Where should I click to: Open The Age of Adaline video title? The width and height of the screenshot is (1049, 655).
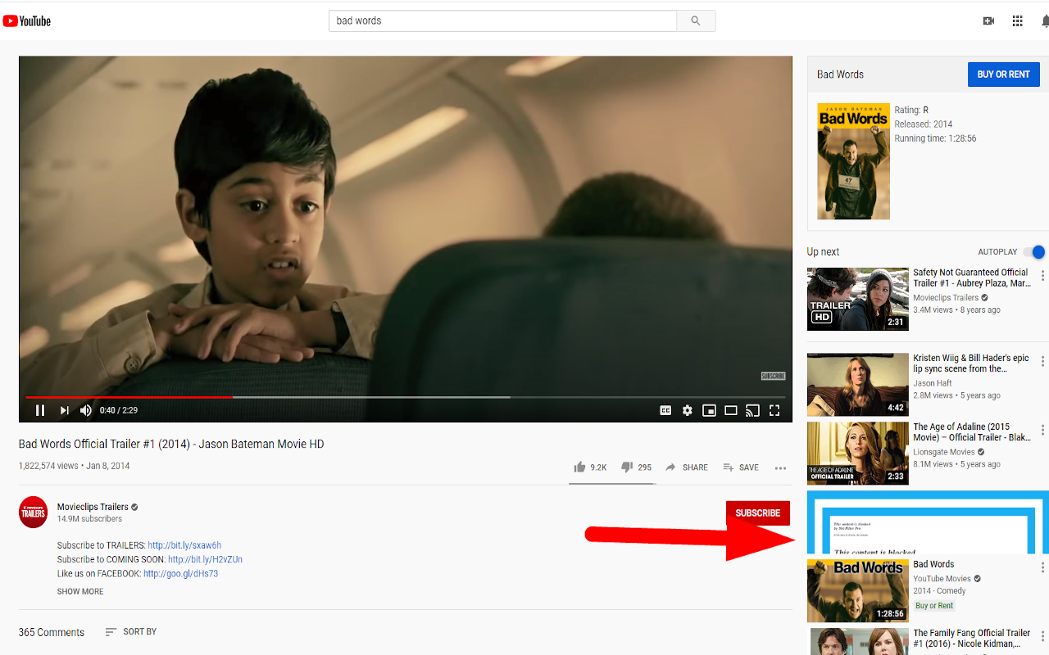point(972,432)
